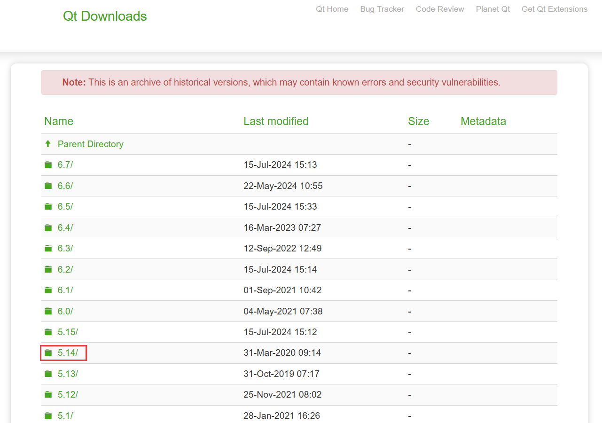Click the date 15-Jul-2024 15:13
The width and height of the screenshot is (602, 423).
tap(280, 164)
